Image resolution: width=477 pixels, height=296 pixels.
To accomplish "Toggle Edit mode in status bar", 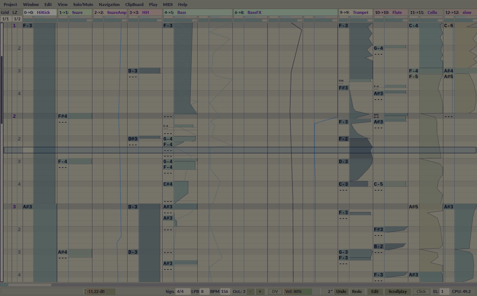I will click(375, 291).
